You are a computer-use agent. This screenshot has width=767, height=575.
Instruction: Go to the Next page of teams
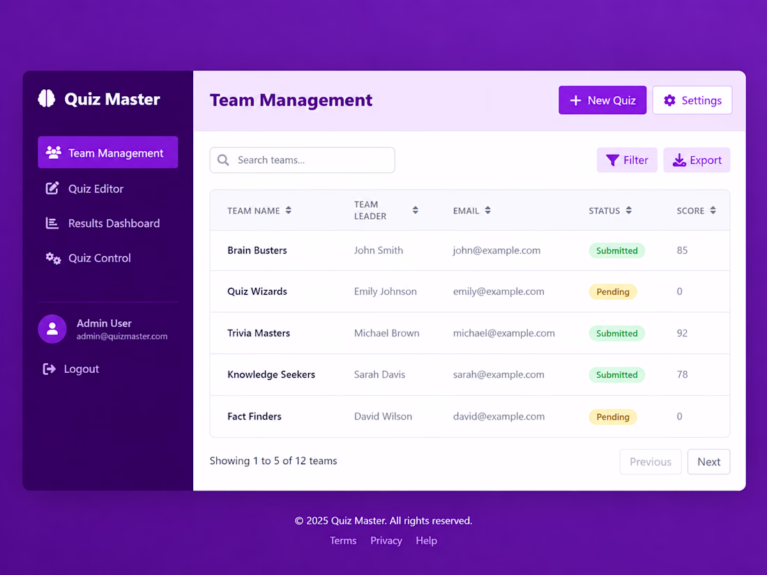tap(709, 461)
